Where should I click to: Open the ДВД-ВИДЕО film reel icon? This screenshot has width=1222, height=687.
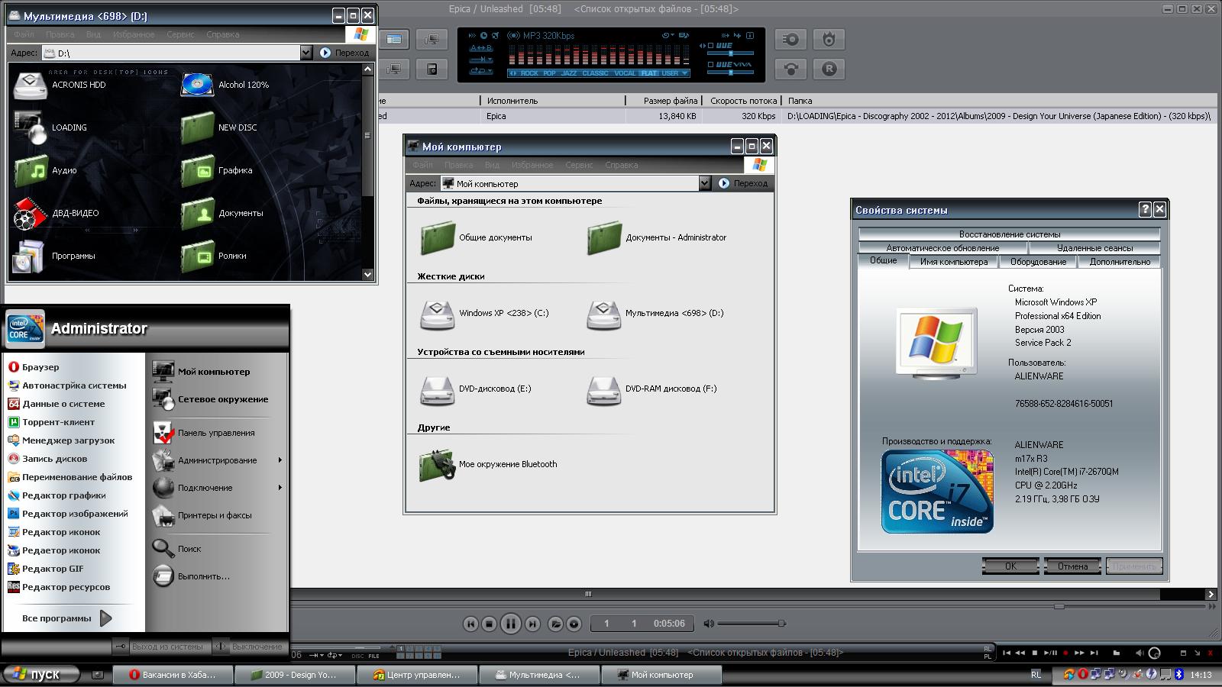(x=29, y=213)
